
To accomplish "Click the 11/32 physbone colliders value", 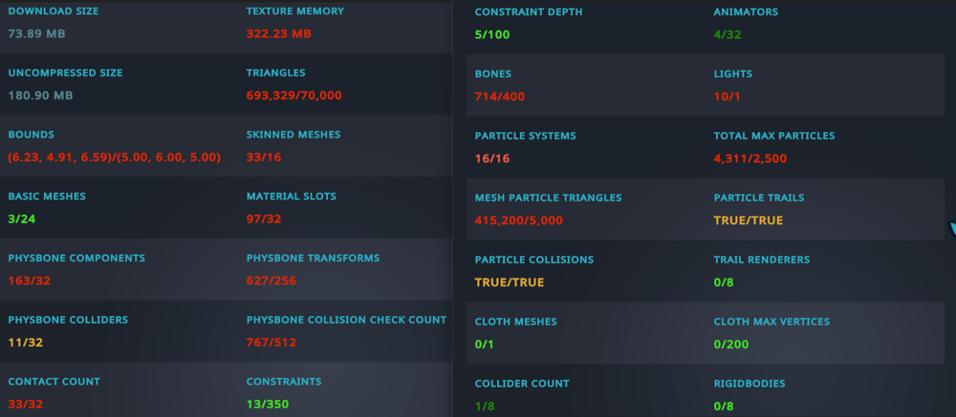I will 26,343.
